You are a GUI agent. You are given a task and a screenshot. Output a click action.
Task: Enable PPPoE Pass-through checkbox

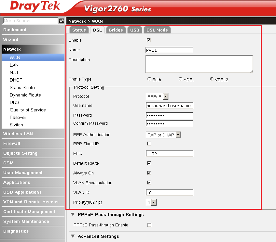pyautogui.click(x=149, y=225)
